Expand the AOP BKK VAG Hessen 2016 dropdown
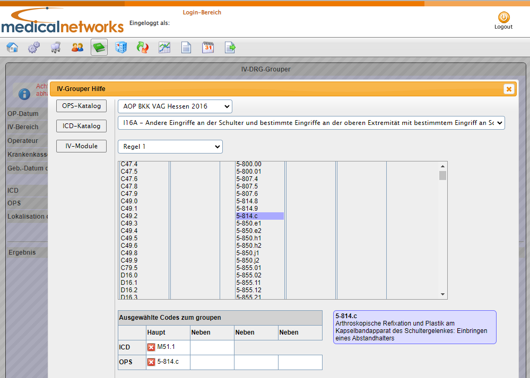 click(175, 106)
